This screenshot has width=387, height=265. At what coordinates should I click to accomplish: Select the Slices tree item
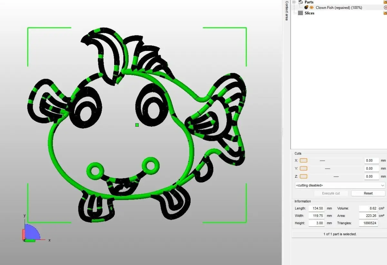pyautogui.click(x=309, y=13)
